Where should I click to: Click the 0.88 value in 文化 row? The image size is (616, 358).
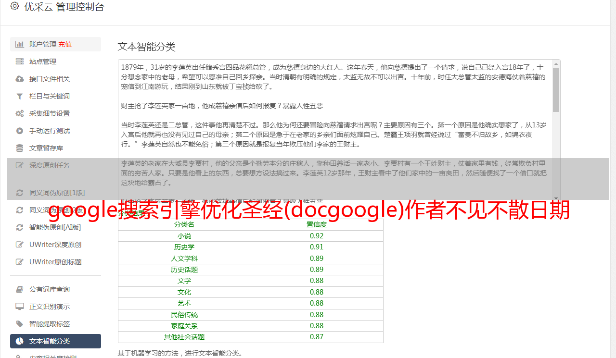pyautogui.click(x=317, y=292)
